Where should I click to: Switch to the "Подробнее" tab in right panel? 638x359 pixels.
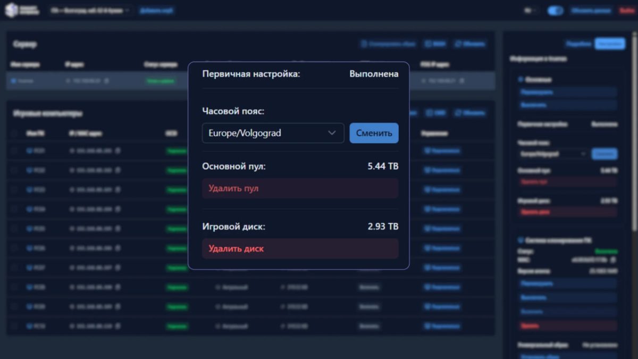click(x=578, y=44)
